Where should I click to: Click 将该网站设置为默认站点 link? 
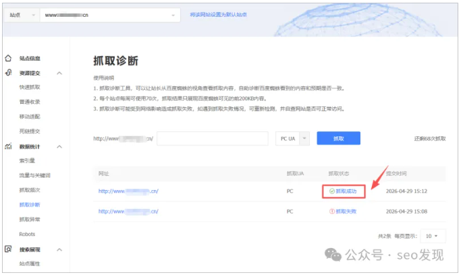point(218,15)
